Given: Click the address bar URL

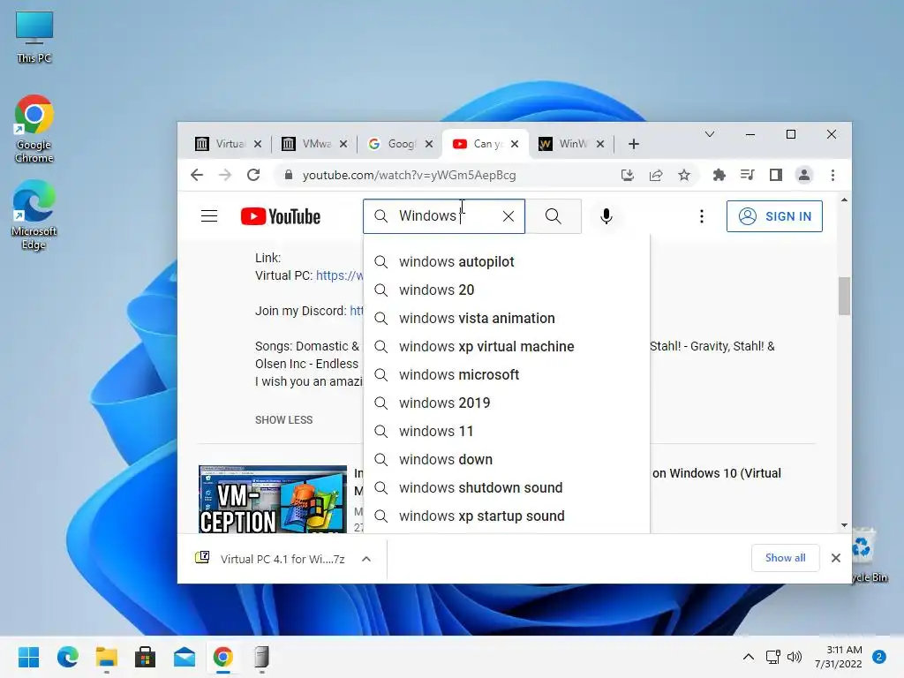Looking at the screenshot, I should point(409,175).
